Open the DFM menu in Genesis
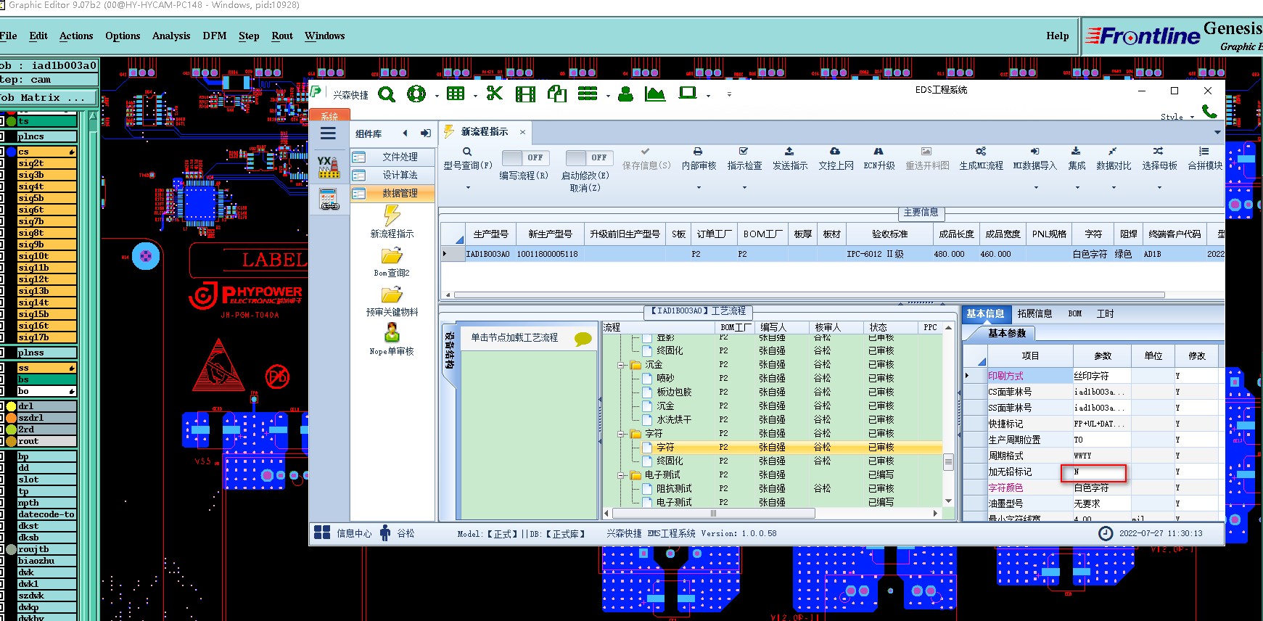Image resolution: width=1263 pixels, height=621 pixels. click(215, 36)
